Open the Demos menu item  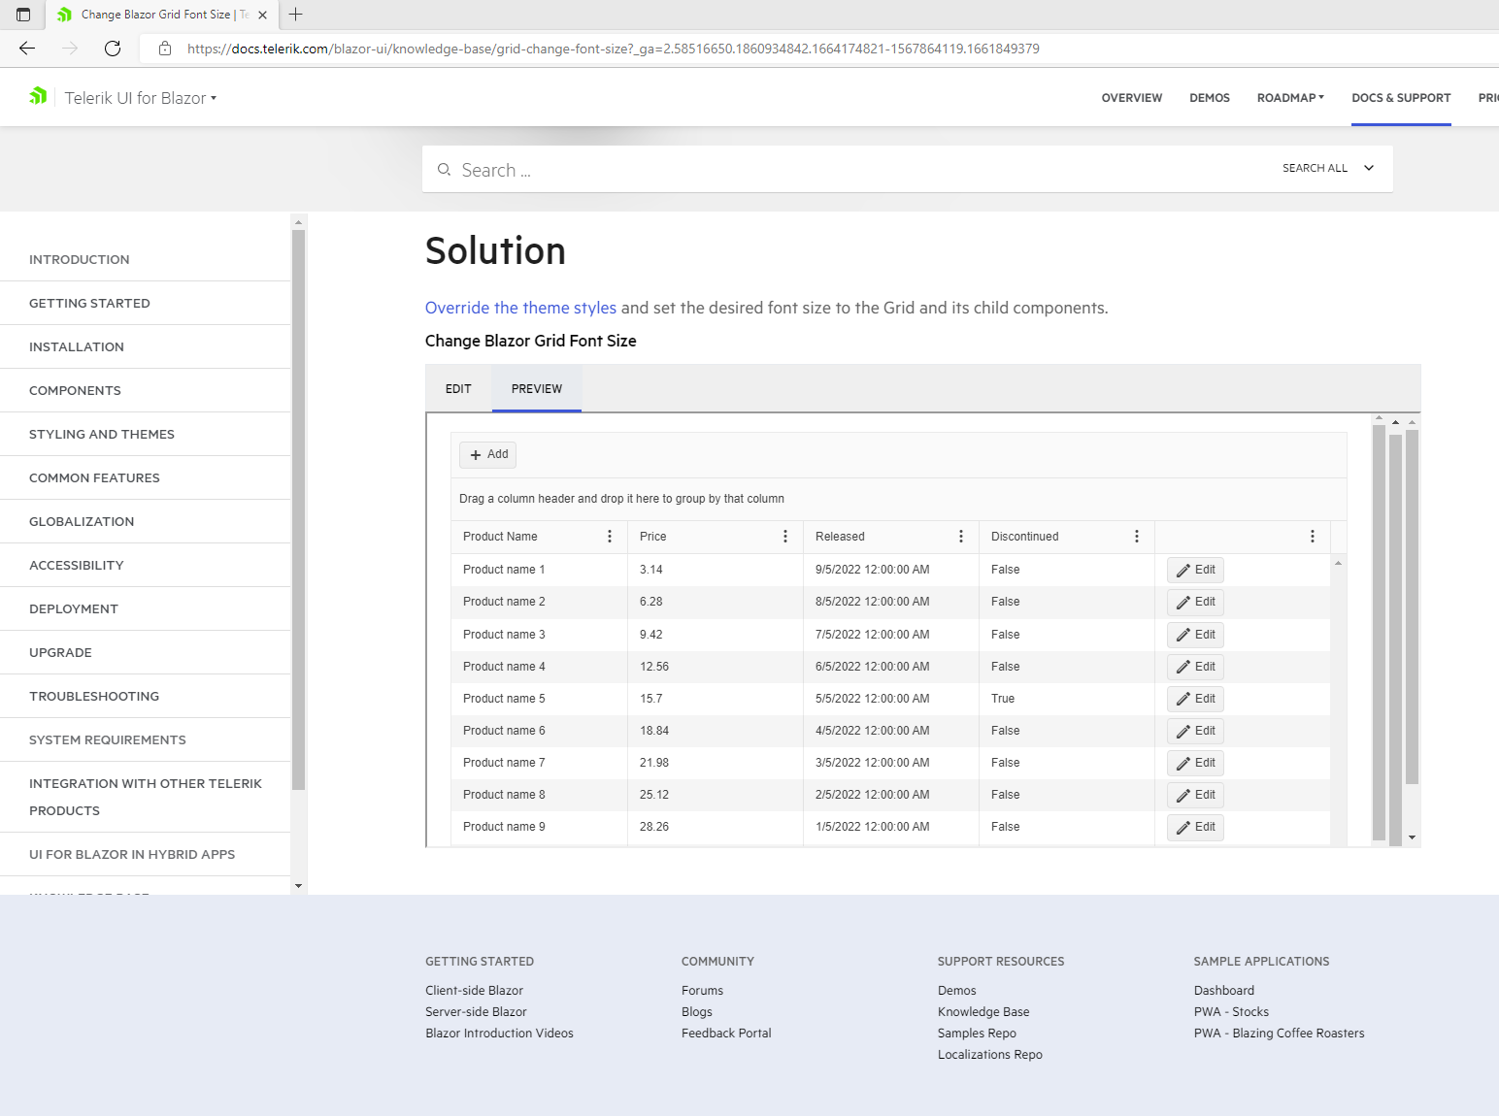1210,98
